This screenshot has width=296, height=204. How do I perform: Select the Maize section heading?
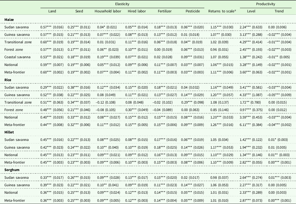coord(9,20)
